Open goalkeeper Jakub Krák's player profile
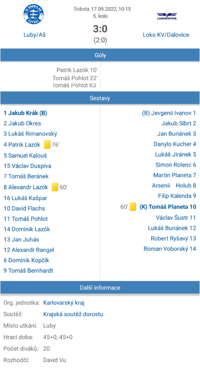This screenshot has width=200, height=368. click(25, 113)
